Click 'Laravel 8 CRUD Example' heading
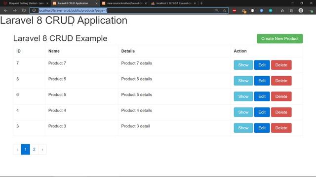 point(60,38)
